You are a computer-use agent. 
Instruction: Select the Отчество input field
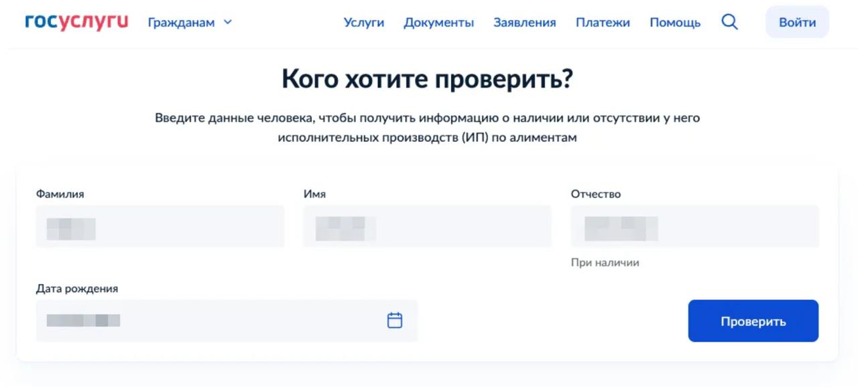pyautogui.click(x=694, y=227)
